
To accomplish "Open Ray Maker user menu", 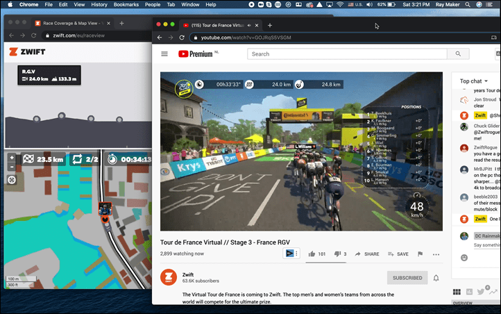I will coord(448,4).
